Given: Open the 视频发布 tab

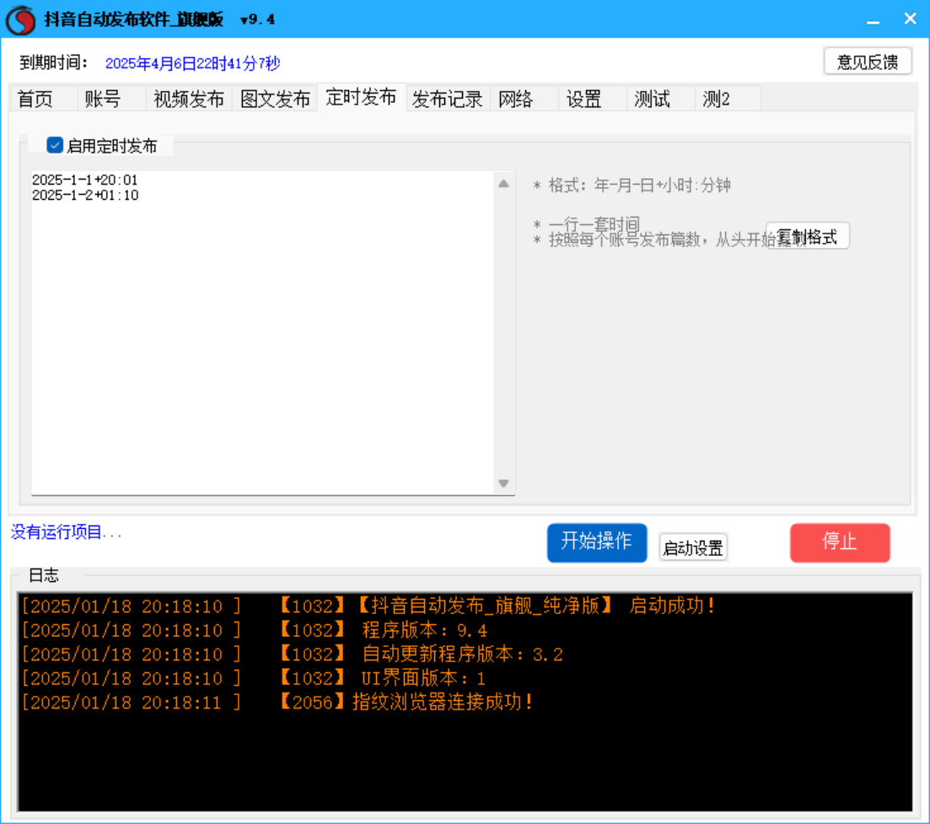Looking at the screenshot, I should (189, 99).
